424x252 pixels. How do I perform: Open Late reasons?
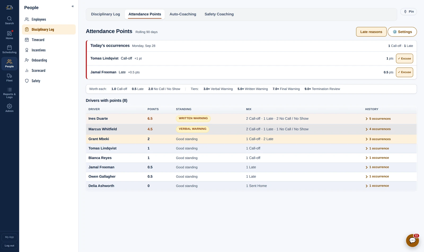[x=371, y=32]
